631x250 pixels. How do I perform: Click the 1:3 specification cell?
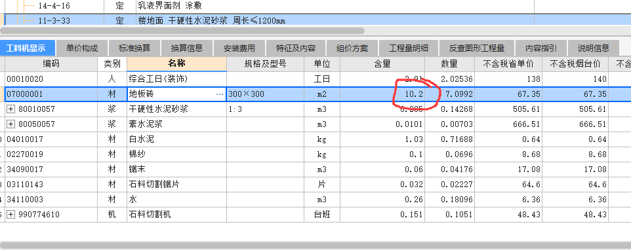tap(265, 109)
